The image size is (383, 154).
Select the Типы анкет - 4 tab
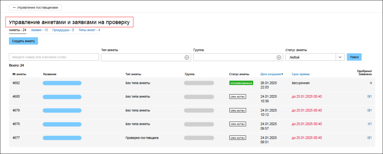(x=89, y=30)
